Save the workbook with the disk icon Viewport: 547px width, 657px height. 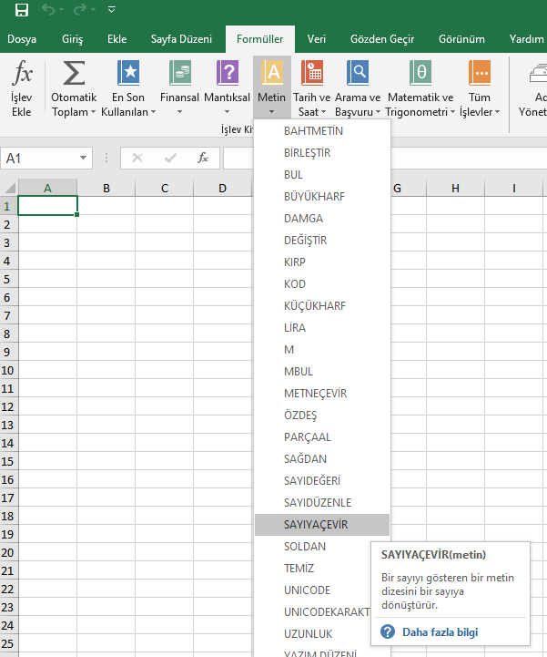point(22,10)
